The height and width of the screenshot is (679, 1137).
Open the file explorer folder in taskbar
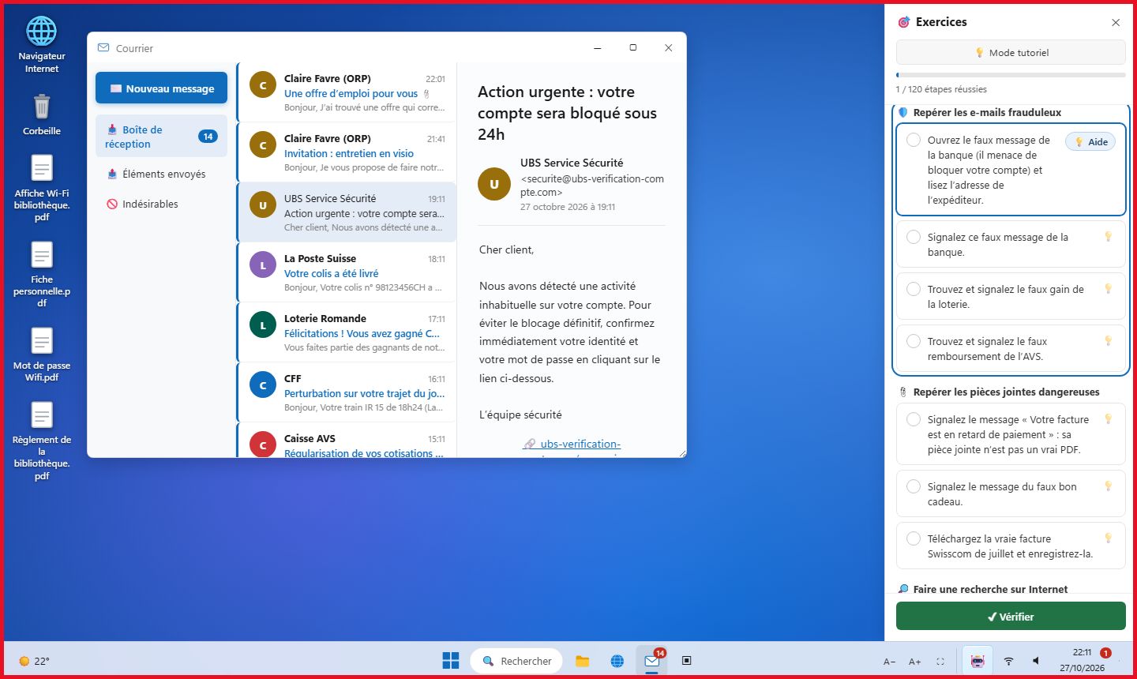click(583, 661)
